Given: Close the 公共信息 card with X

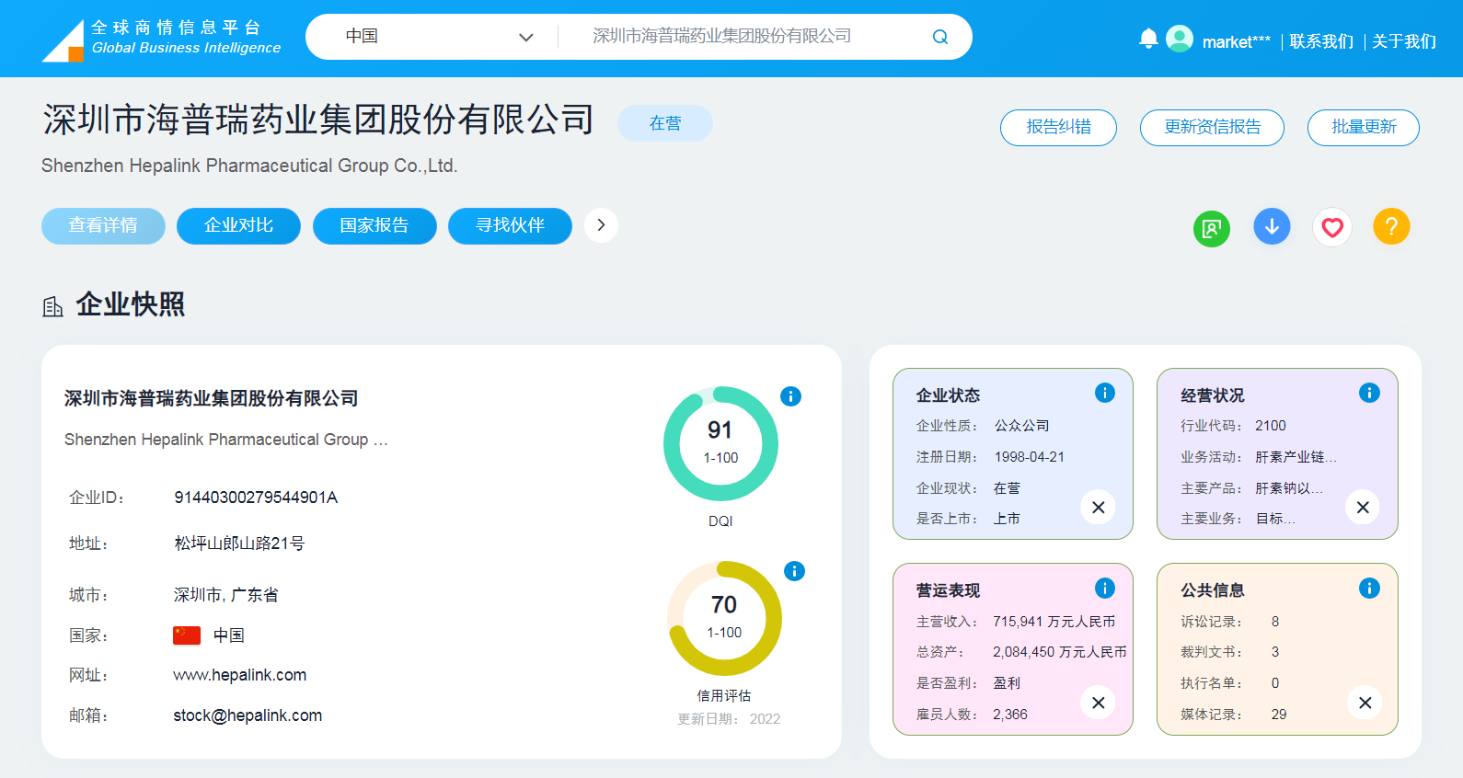Looking at the screenshot, I should coord(1365,703).
